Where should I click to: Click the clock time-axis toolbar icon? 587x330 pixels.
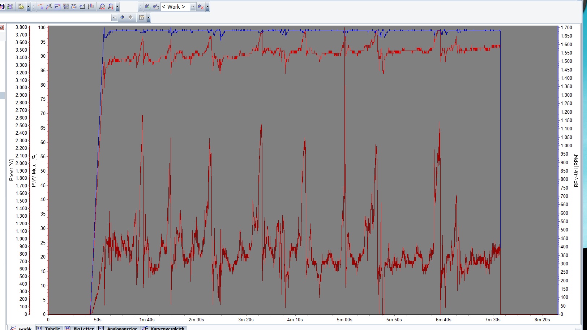tap(74, 6)
